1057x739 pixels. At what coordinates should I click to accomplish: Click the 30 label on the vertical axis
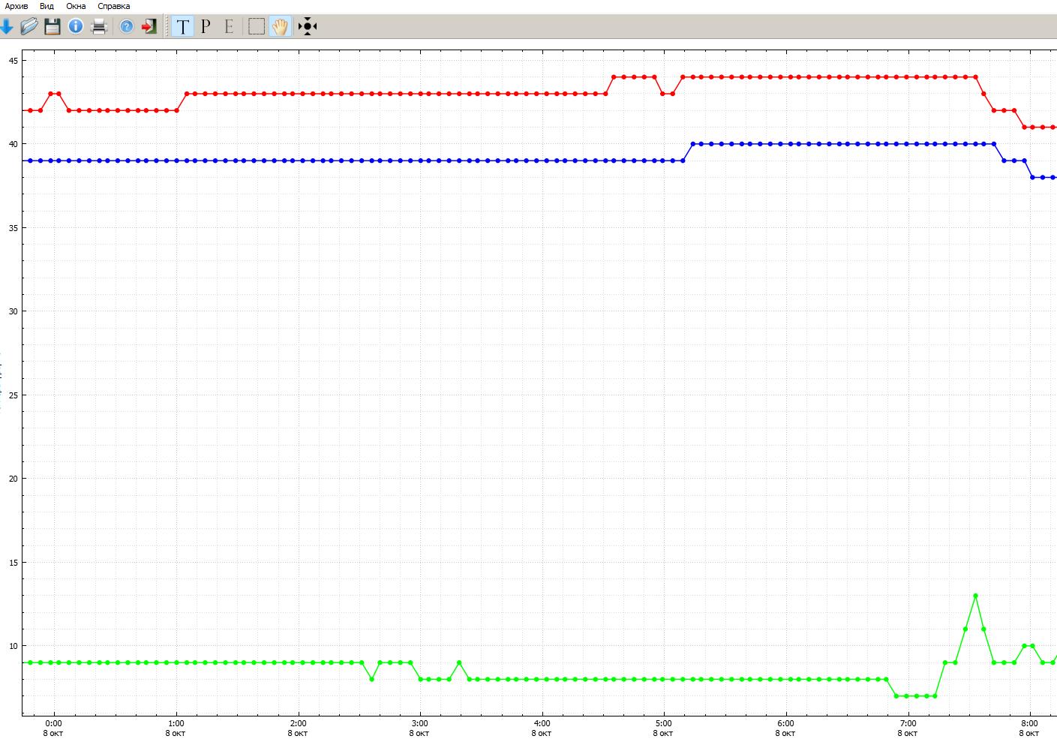point(12,311)
